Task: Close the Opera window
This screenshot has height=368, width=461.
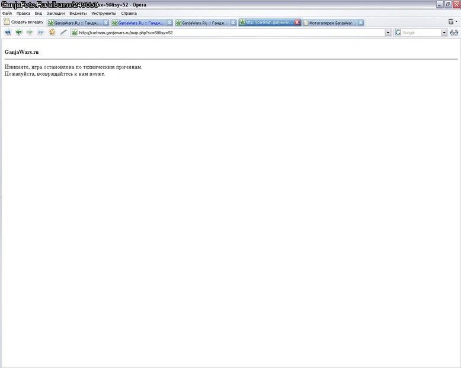Action: [x=456, y=4]
